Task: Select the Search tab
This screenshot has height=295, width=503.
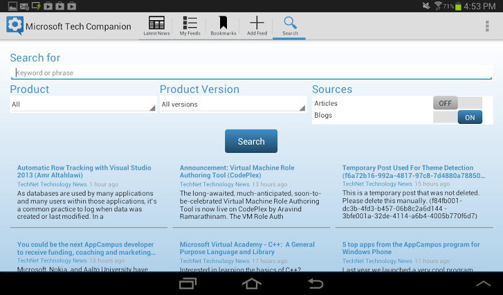Action: (x=290, y=26)
